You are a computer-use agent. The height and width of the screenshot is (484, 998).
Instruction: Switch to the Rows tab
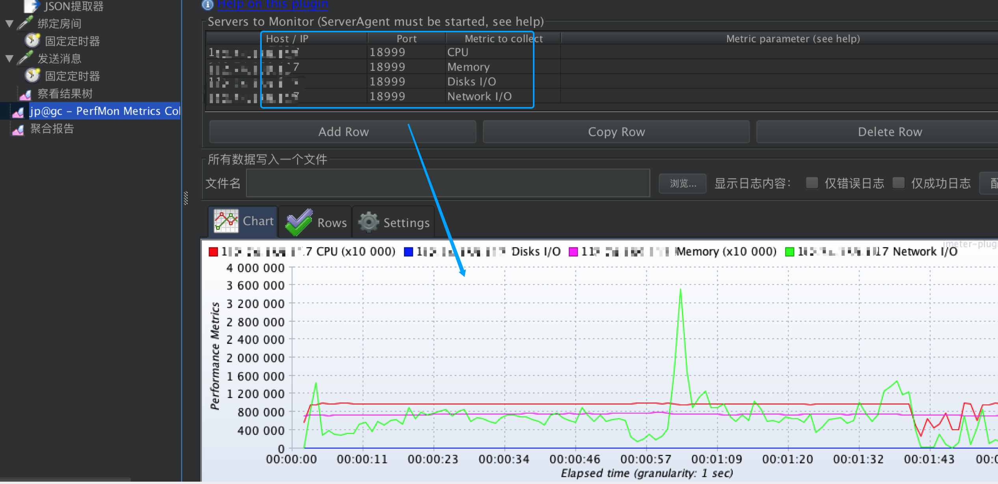pyautogui.click(x=315, y=222)
